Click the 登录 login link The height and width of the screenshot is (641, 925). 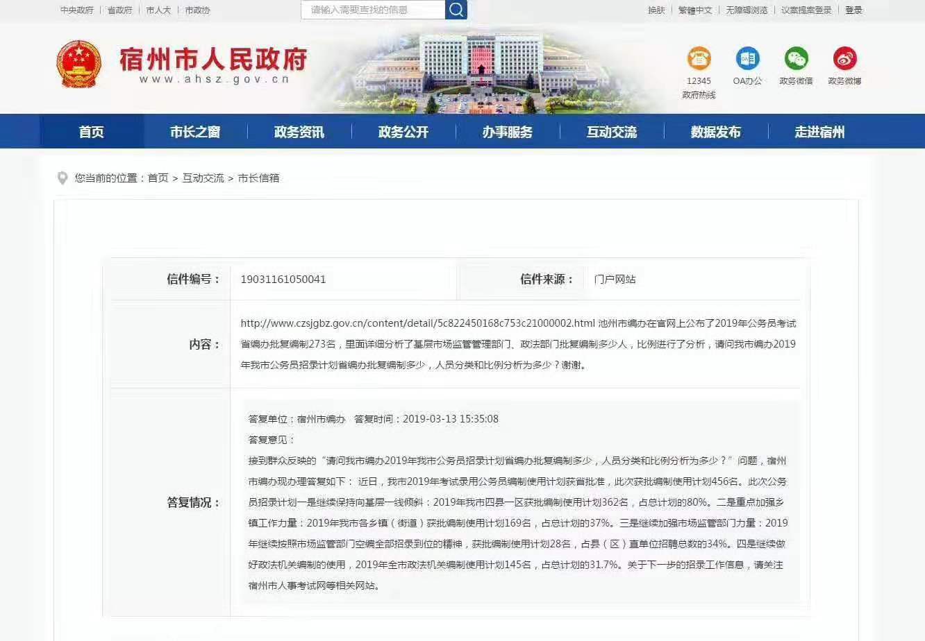click(853, 10)
